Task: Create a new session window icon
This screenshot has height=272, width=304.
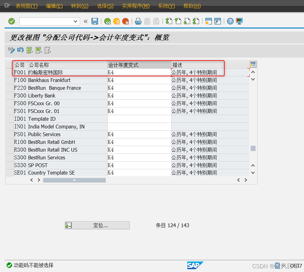Action: coord(208,21)
